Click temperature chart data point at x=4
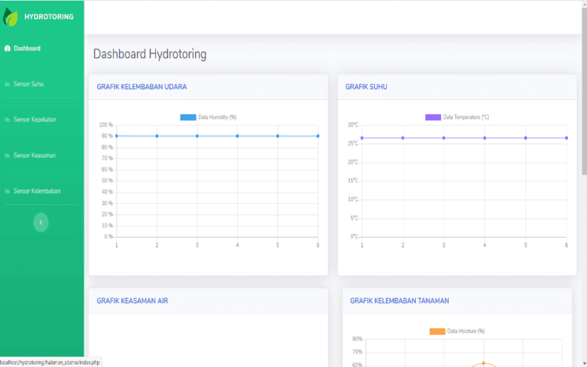The height and width of the screenshot is (367, 587). pyautogui.click(x=485, y=138)
